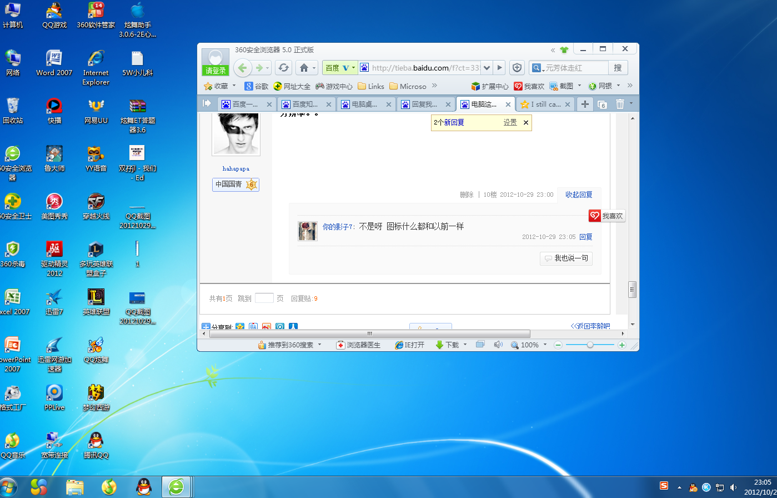Screen dimensions: 777x498
Task: Switch to the 百度一... tab
Action: [x=243, y=104]
